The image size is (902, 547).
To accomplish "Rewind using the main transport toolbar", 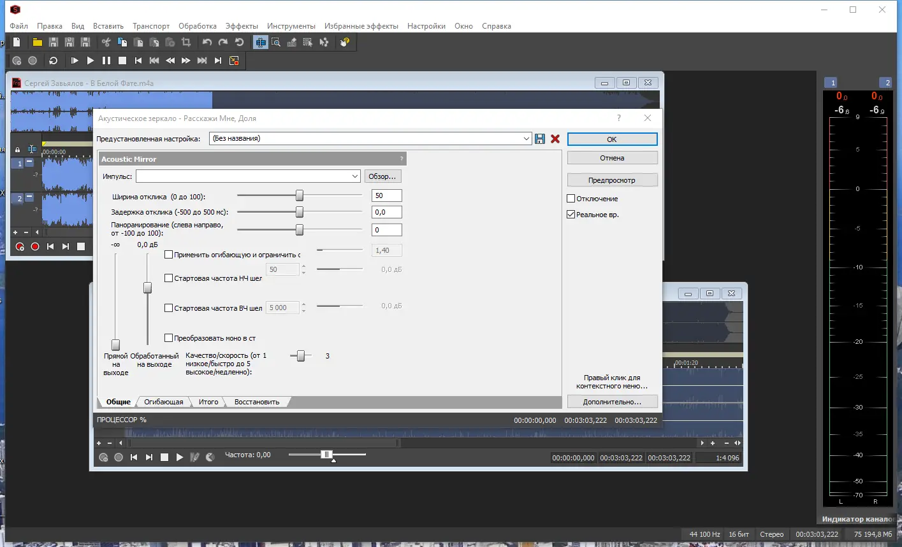I will point(170,60).
